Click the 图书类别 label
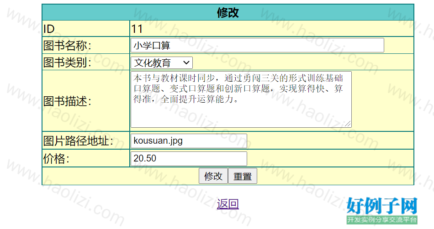This screenshot has height=229, width=434. tap(67, 62)
